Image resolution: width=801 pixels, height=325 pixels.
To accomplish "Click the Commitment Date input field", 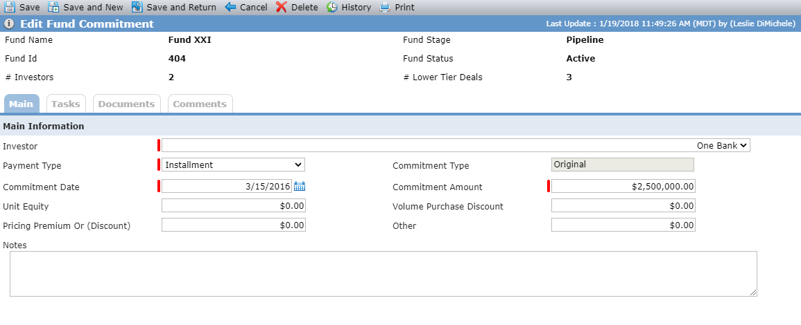I will point(227,187).
